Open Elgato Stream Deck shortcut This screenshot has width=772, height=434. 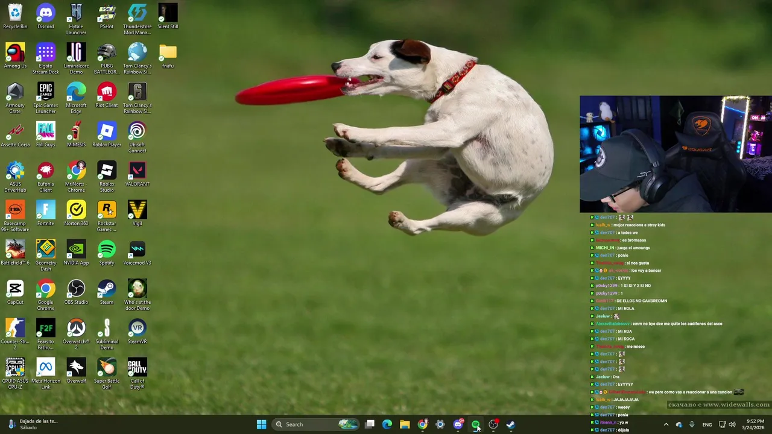point(45,58)
